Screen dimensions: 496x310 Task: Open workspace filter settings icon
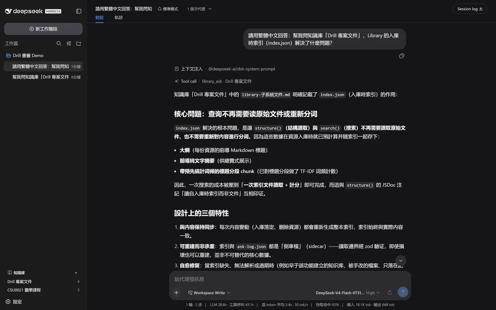[69, 43]
